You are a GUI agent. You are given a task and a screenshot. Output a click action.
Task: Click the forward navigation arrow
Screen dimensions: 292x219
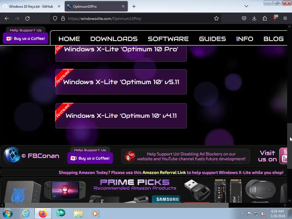pyautogui.click(x=17, y=19)
